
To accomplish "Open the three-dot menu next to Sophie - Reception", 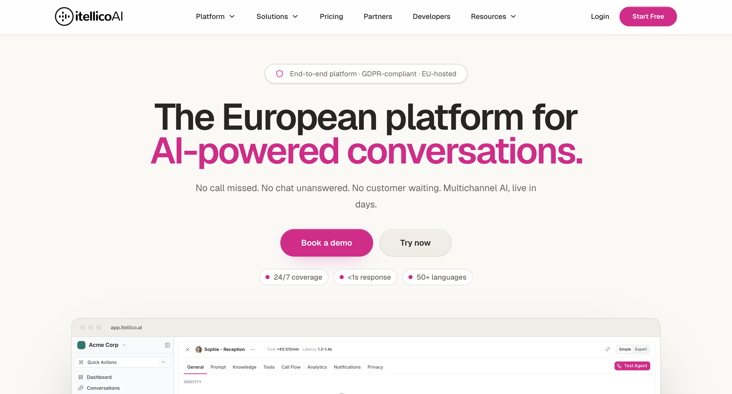I will pos(253,349).
